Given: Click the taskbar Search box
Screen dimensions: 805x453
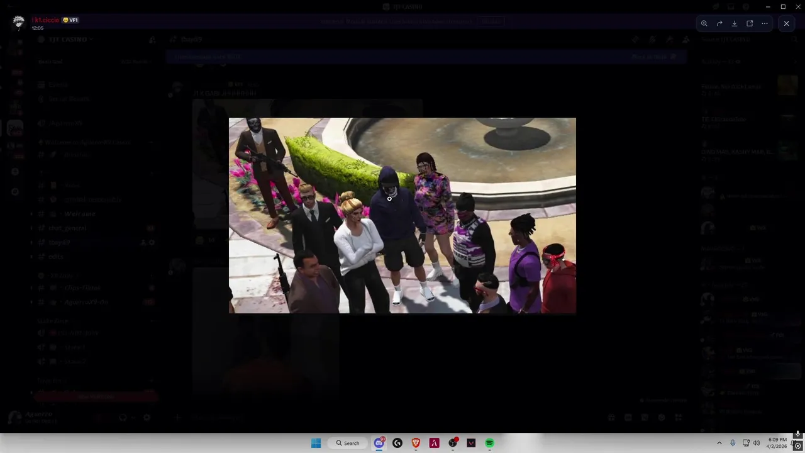Looking at the screenshot, I should 348,443.
